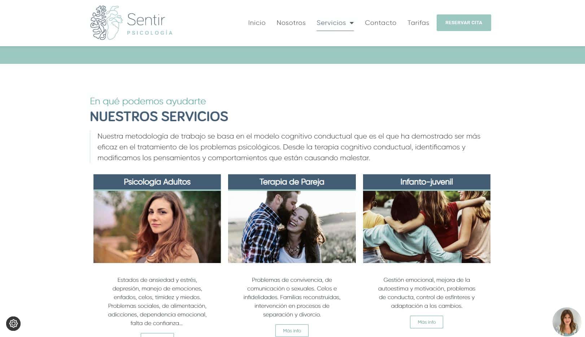This screenshot has height=337, width=585.
Task: Open the group of friends hugging image
Action: (x=427, y=227)
